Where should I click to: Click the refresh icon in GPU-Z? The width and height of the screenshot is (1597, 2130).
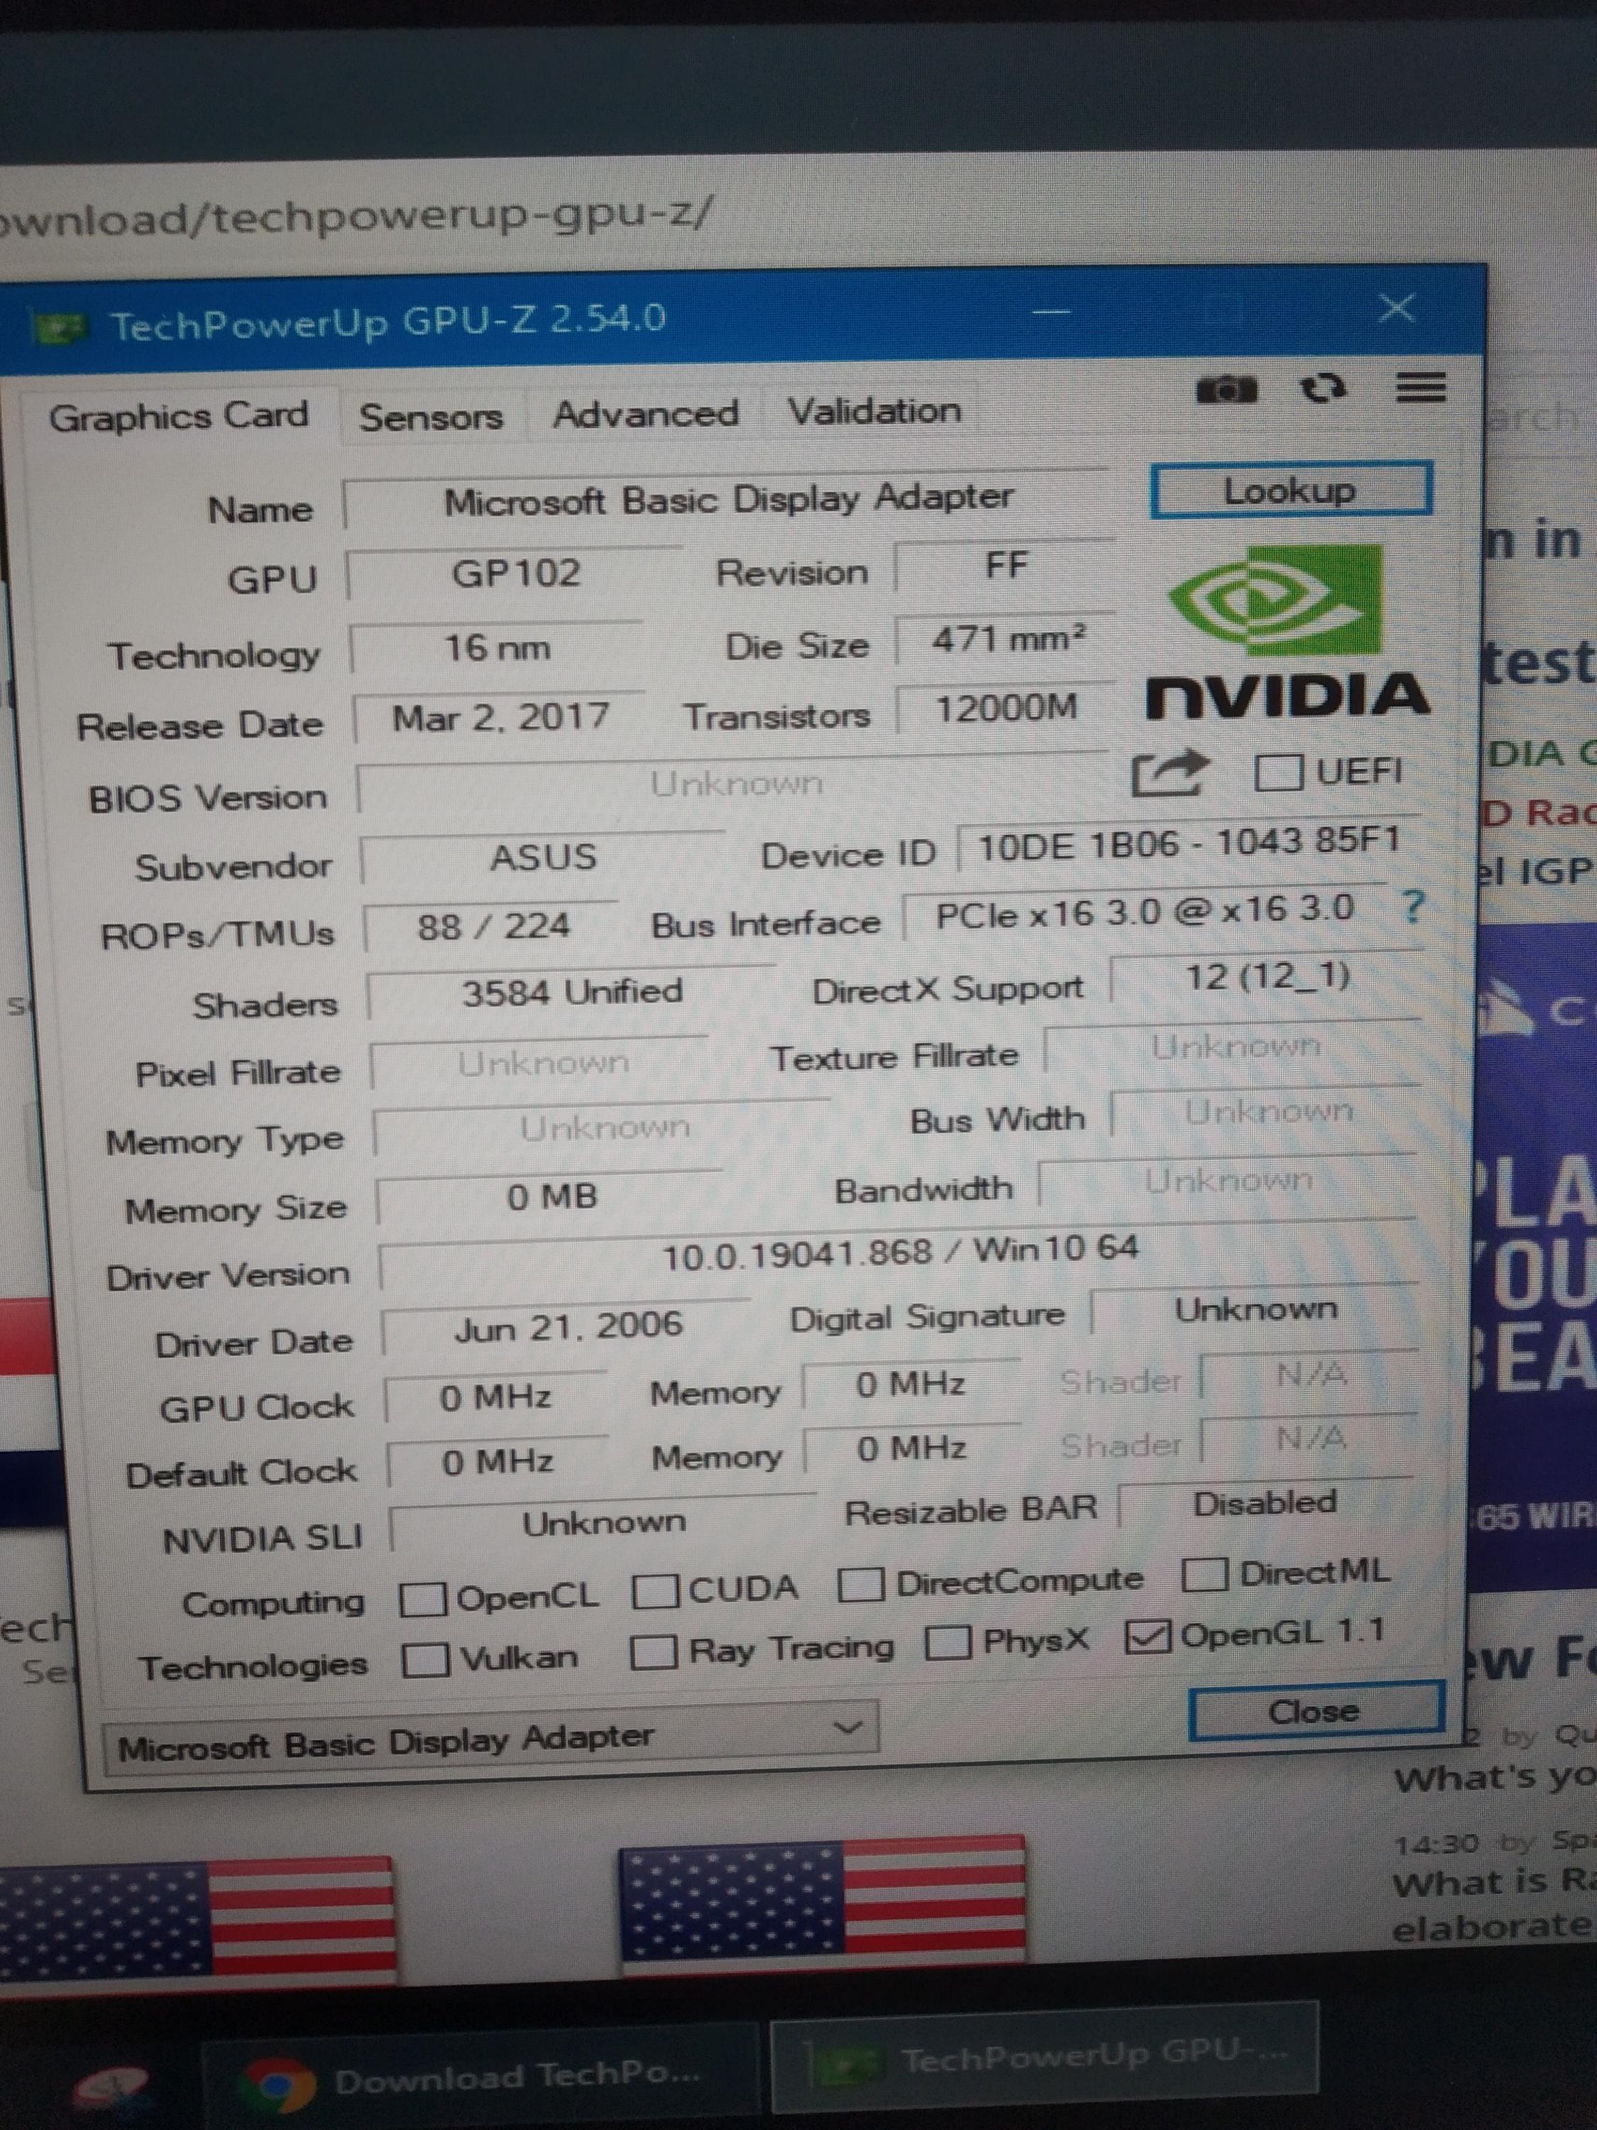tap(1322, 388)
